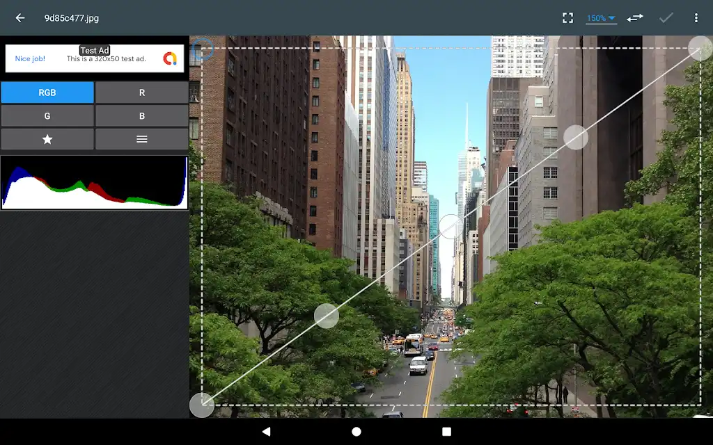The image size is (713, 445).
Task: Toggle fullscreen view icon
Action: 567,17
